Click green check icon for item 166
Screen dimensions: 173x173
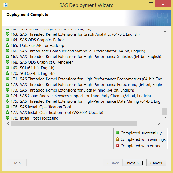click(x=7, y=51)
